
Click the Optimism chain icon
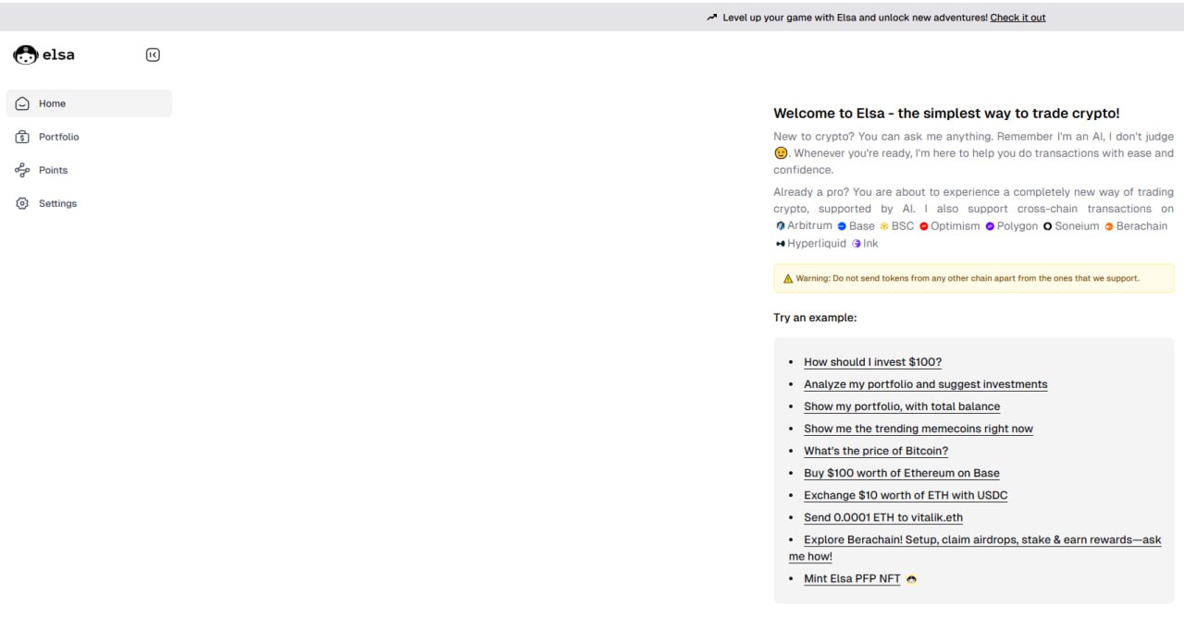tap(923, 226)
